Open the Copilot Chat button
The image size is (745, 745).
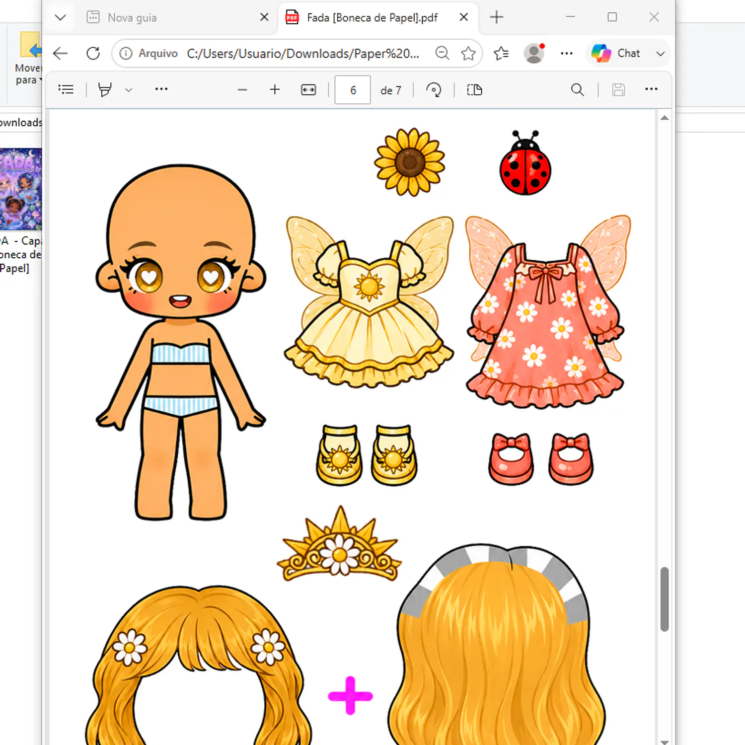point(616,53)
